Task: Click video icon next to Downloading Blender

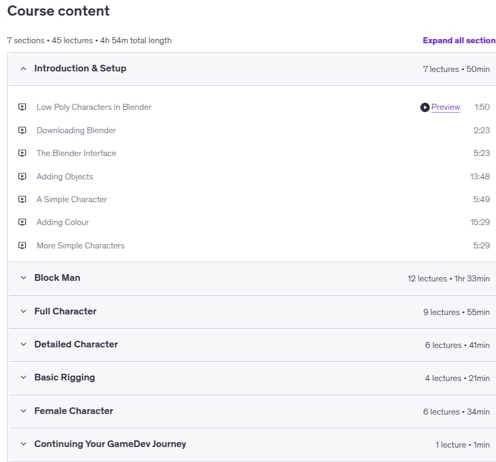Action: click(x=22, y=130)
